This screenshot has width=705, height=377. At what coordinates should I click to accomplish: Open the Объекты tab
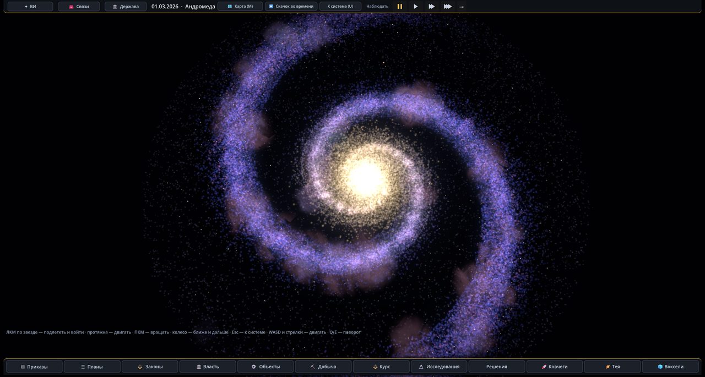265,367
